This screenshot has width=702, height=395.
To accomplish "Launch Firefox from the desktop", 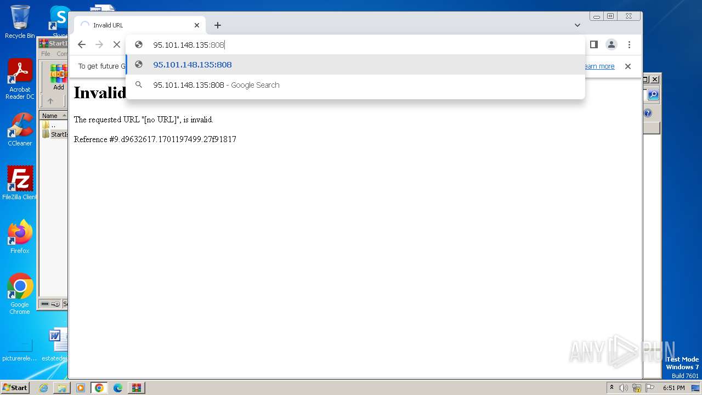I will tap(20, 237).
